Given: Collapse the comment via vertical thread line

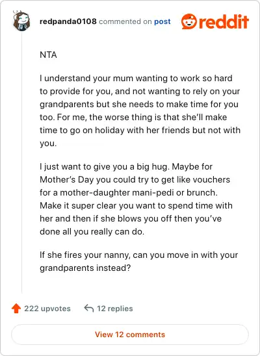Looking at the screenshot, I should click(x=22, y=162).
